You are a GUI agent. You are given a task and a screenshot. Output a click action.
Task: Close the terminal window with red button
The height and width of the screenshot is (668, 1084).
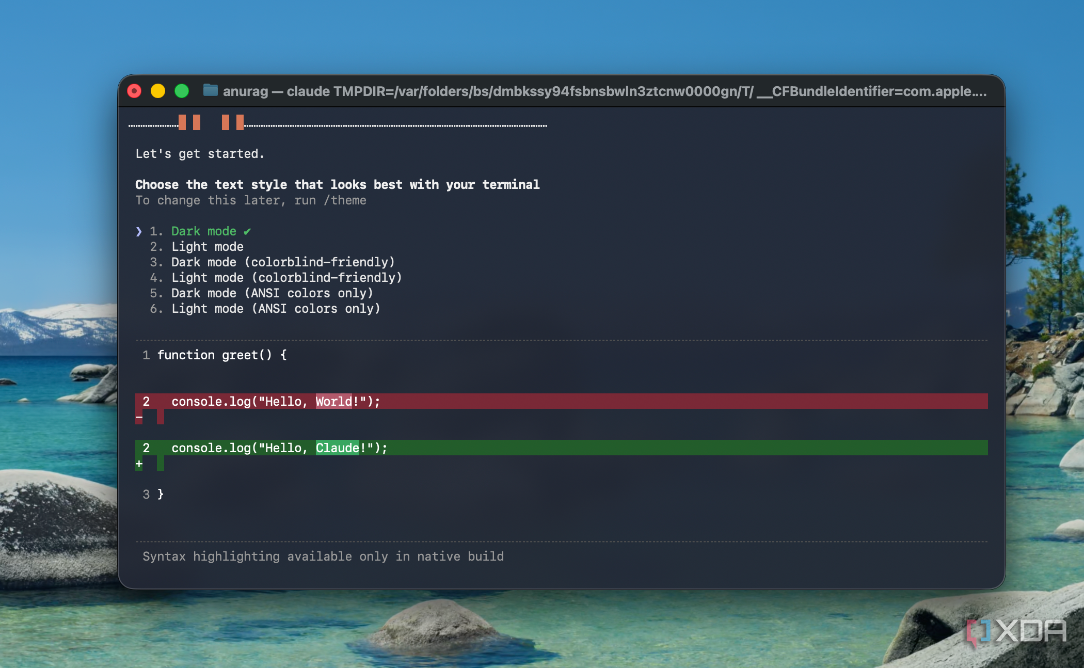coord(134,91)
